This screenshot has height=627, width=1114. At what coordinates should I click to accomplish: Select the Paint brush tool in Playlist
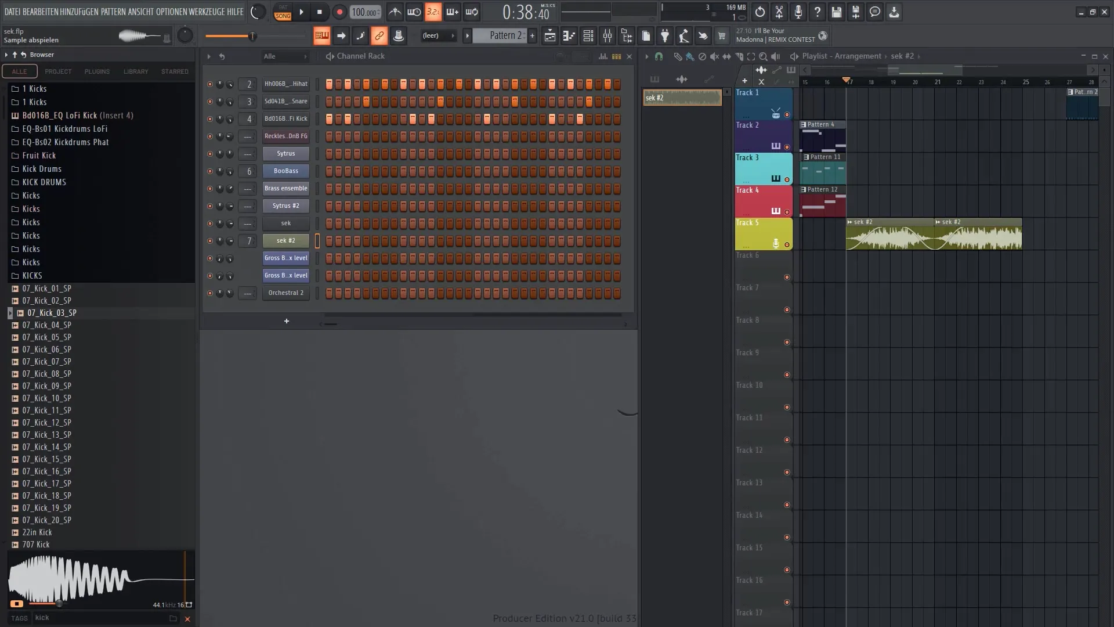point(689,56)
